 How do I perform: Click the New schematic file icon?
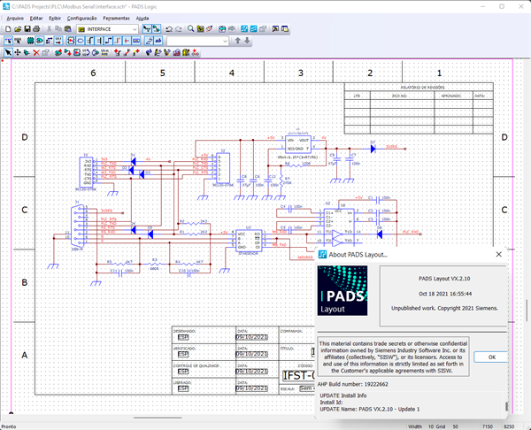(7, 29)
